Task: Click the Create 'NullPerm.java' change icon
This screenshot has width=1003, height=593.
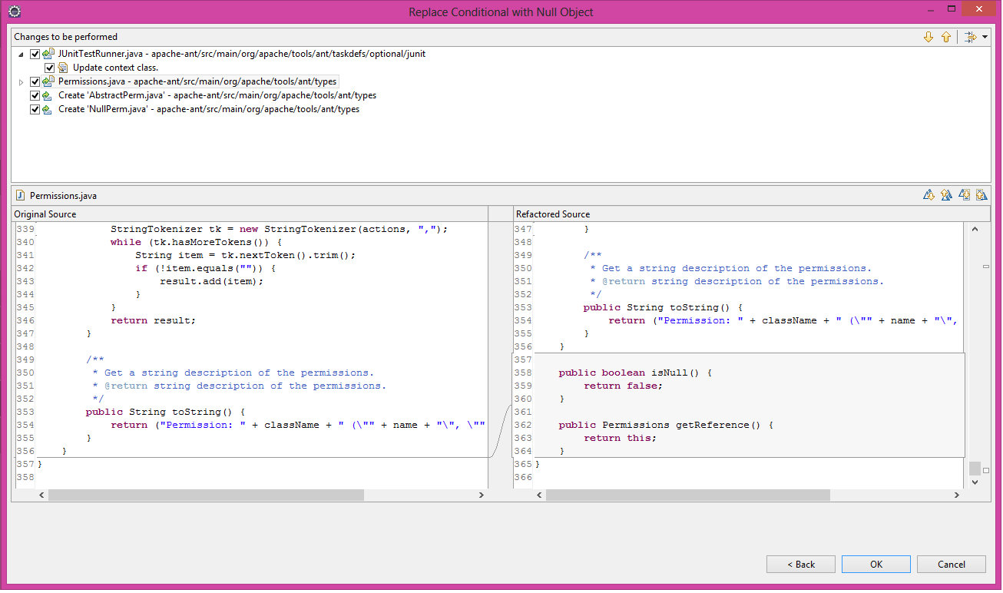Action: 48,109
